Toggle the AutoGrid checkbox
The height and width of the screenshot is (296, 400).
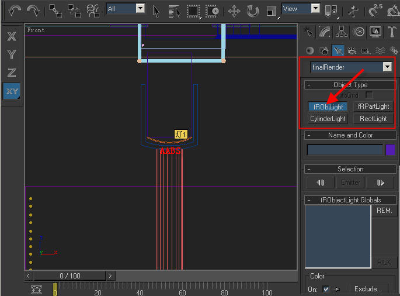coord(368,95)
